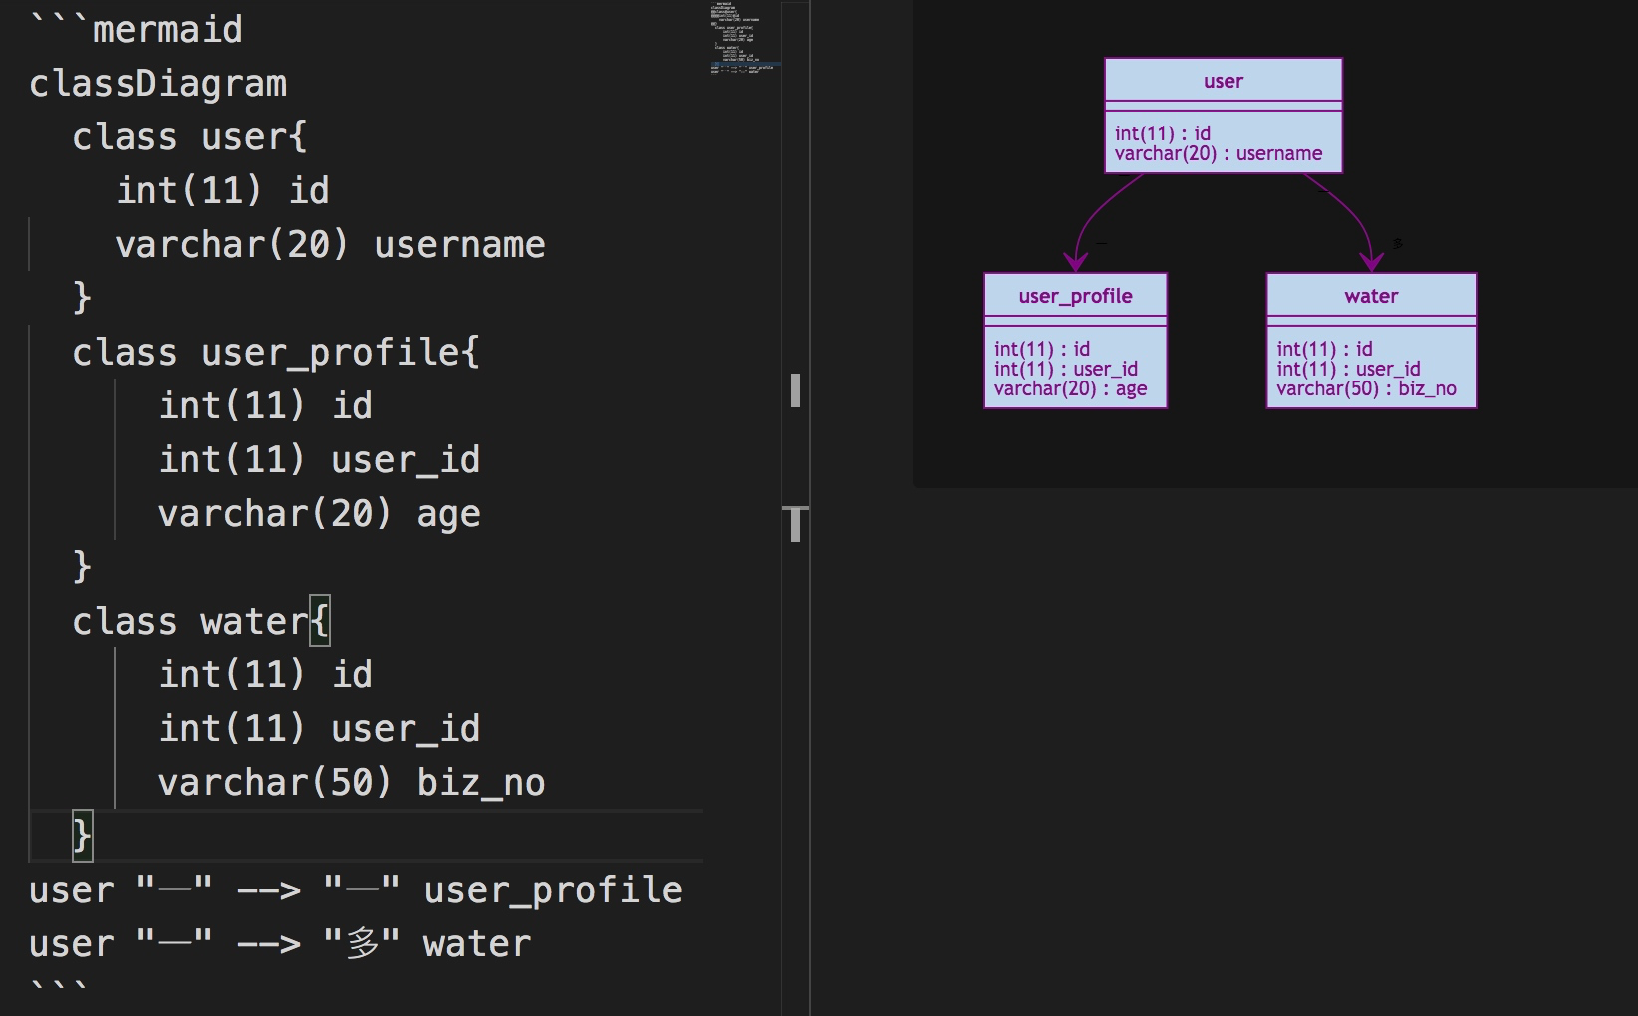Viewport: 1638px width, 1016px height.
Task: Click 'varchar(50) : biz_no' in the diagram
Action: [x=1367, y=388]
